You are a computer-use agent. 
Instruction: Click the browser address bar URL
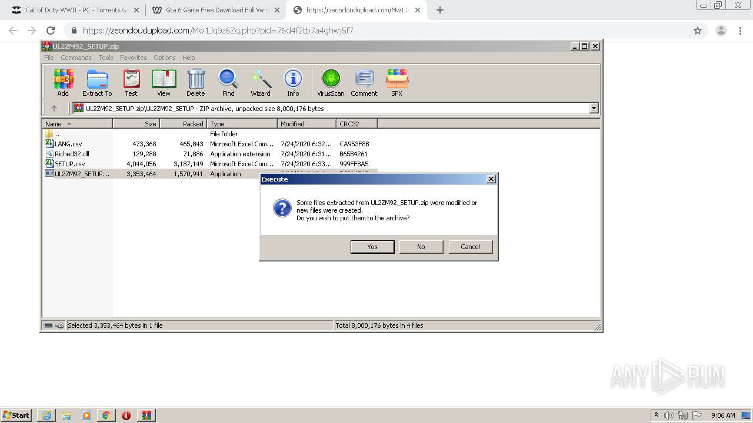(218, 31)
